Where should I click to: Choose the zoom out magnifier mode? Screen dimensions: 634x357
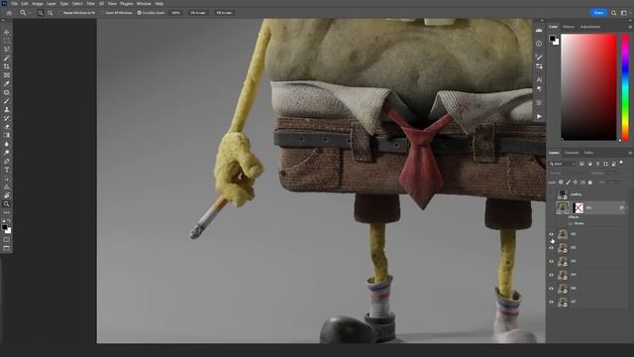pyautogui.click(x=51, y=13)
